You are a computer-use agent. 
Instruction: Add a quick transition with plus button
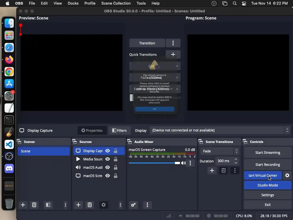173,54
